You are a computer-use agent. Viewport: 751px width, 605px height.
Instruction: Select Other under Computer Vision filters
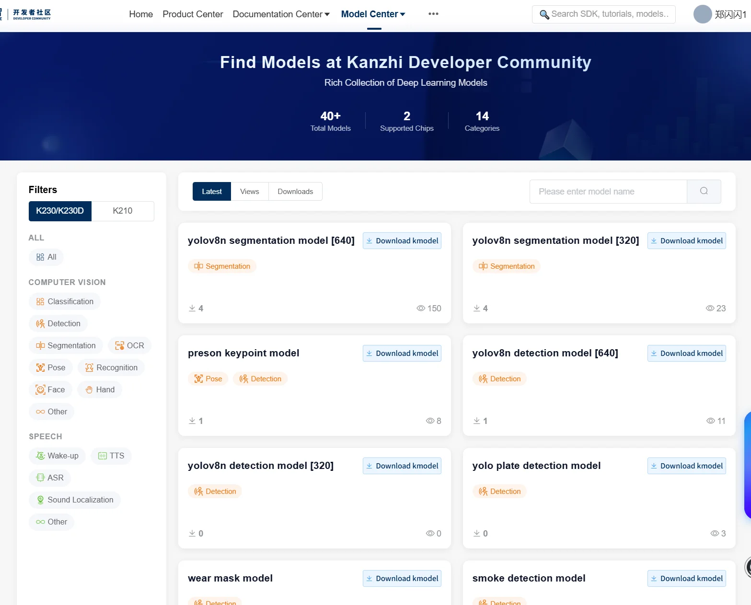click(x=51, y=412)
